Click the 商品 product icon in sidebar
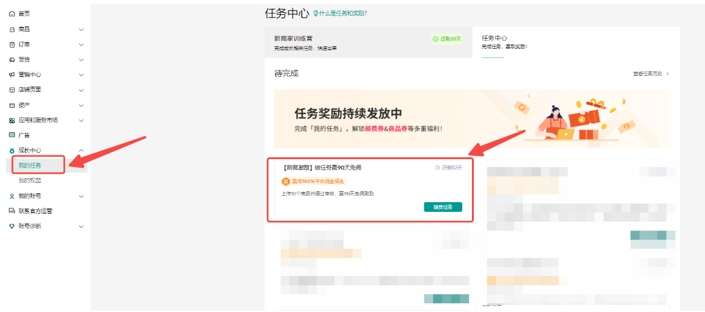 [x=12, y=30]
